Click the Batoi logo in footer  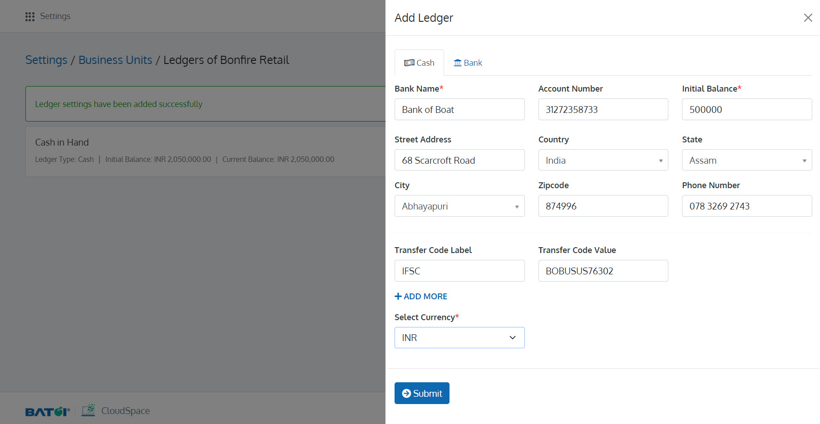click(x=48, y=411)
